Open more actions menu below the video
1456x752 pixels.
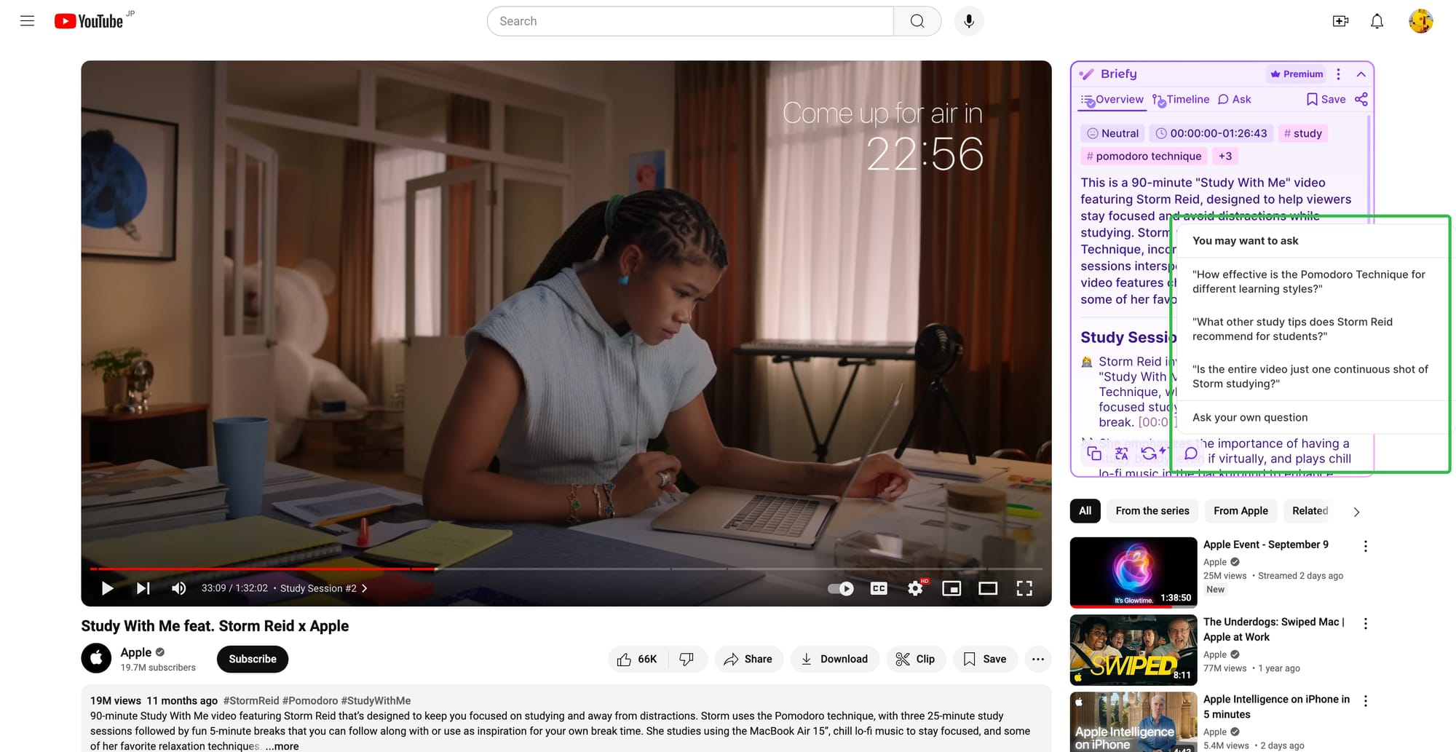pos(1038,659)
